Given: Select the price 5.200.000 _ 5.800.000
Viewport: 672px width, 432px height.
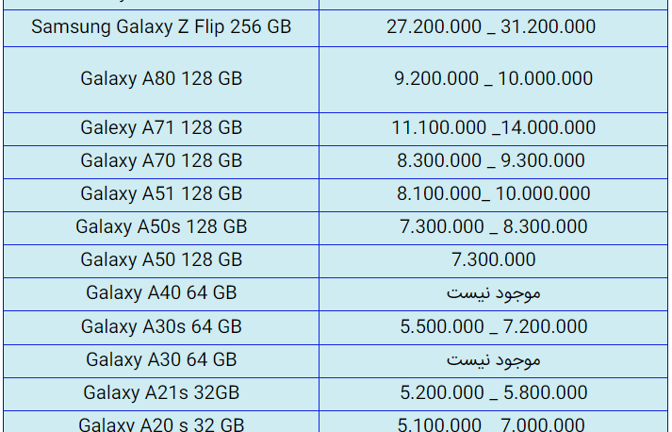Looking at the screenshot, I should 493,393.
